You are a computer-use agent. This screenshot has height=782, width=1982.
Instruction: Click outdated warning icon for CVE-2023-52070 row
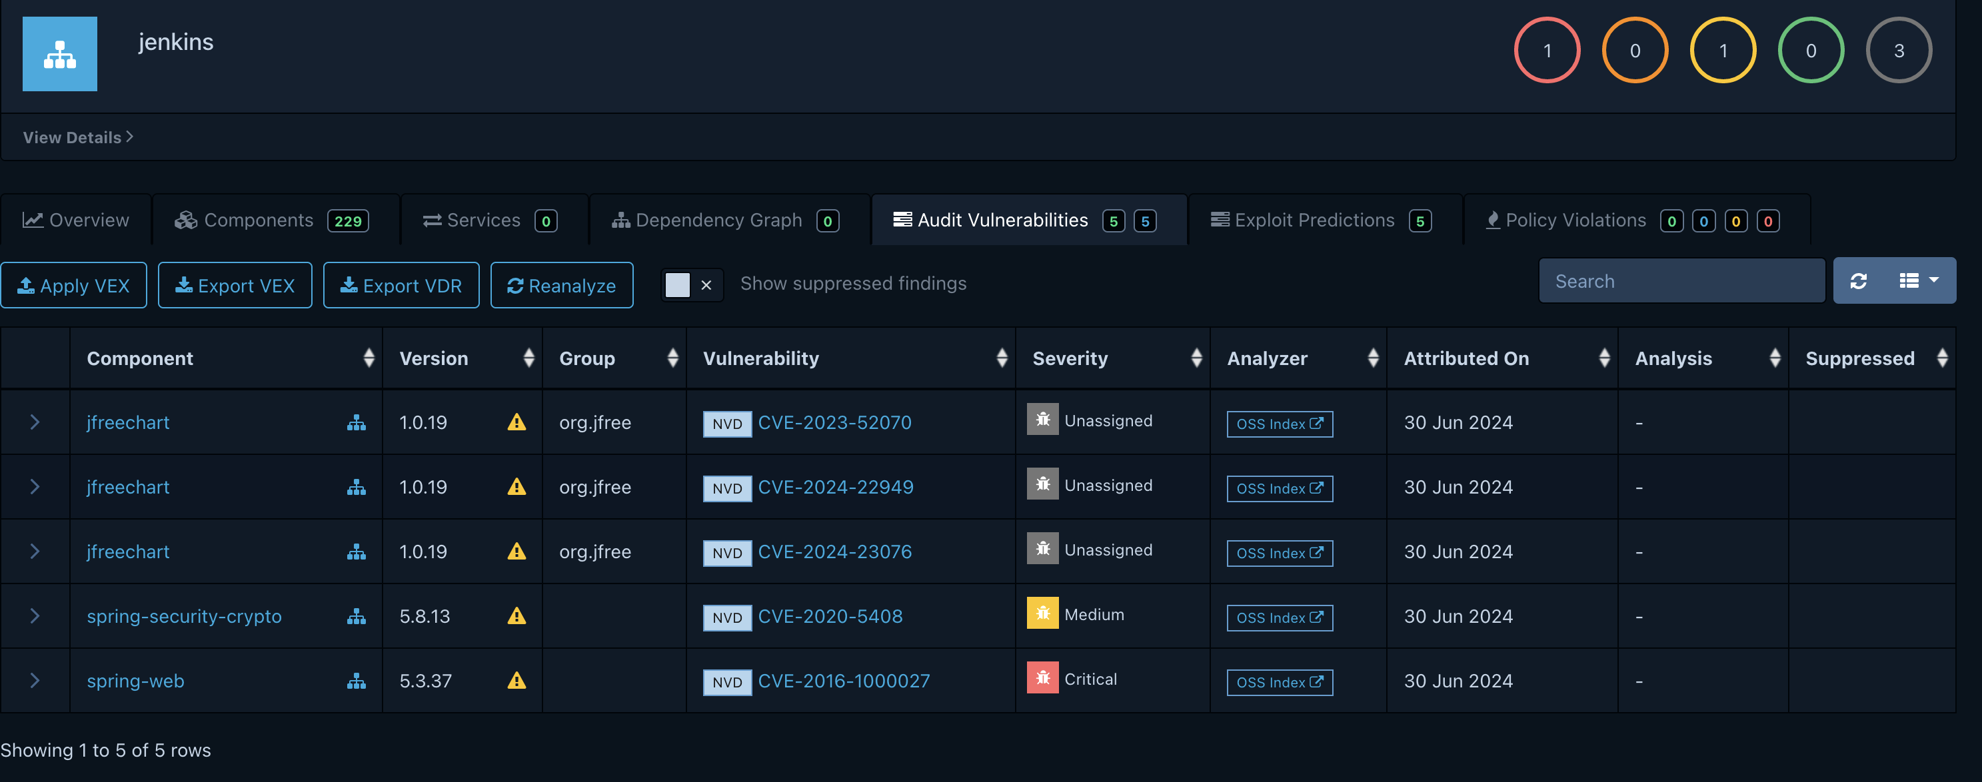pos(517,422)
